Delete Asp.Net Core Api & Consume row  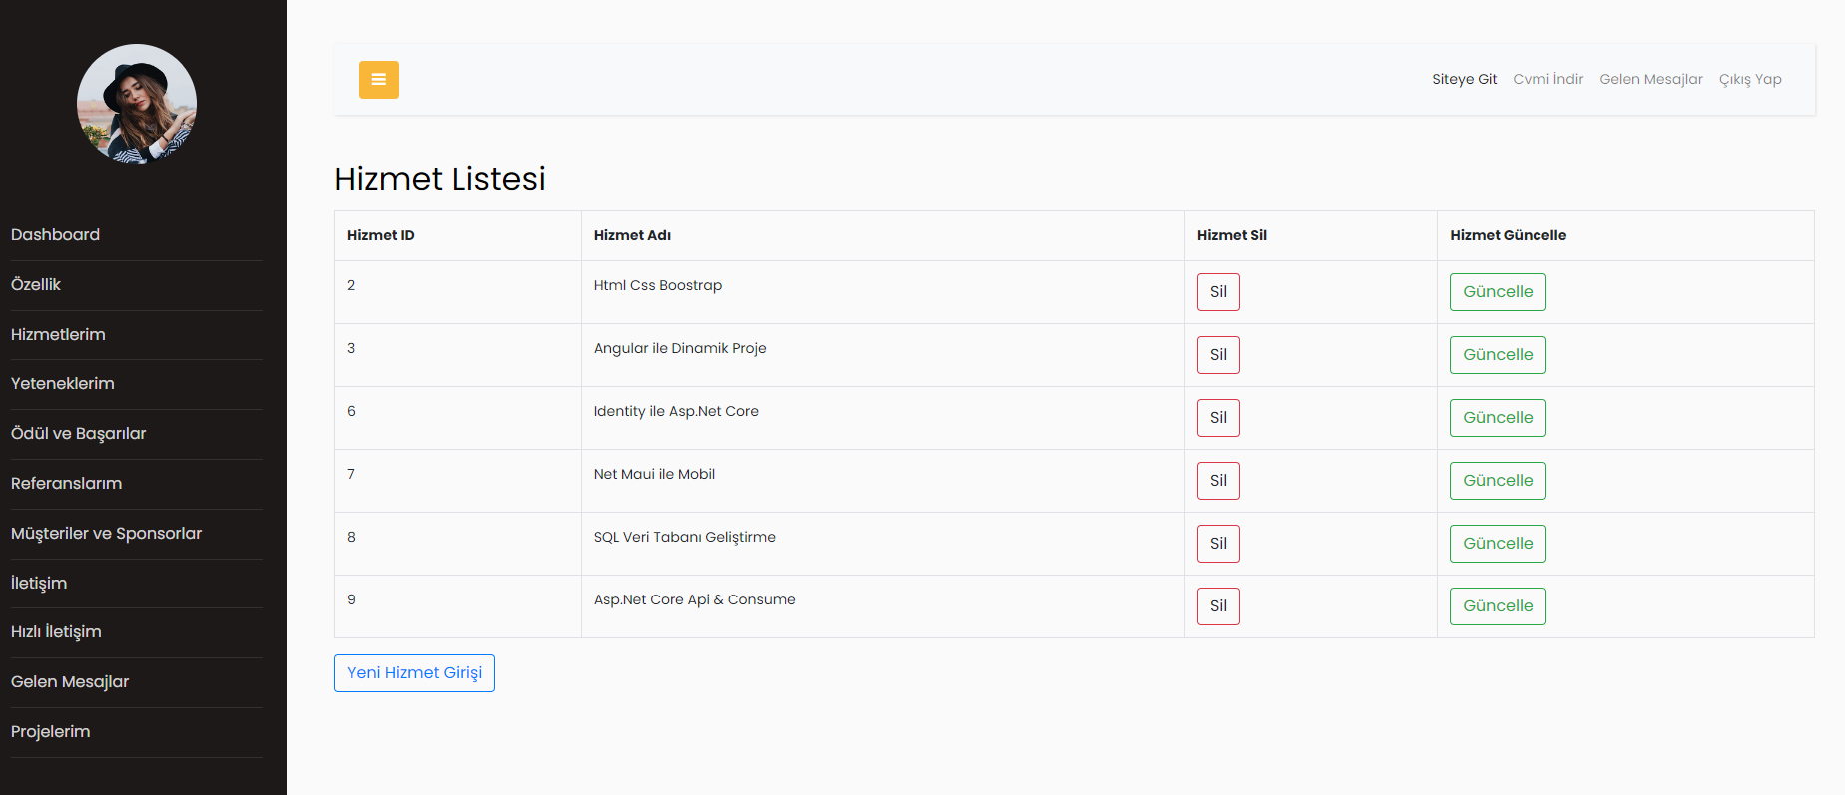click(x=1218, y=606)
